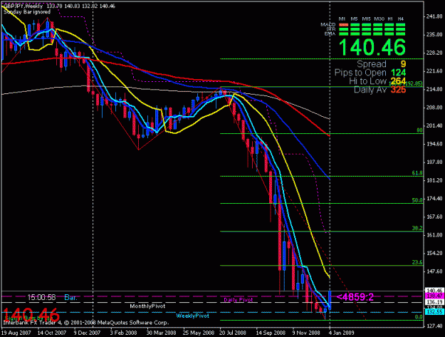Click the 147.60 price axis label
The image size is (445, 337).
[434, 271]
